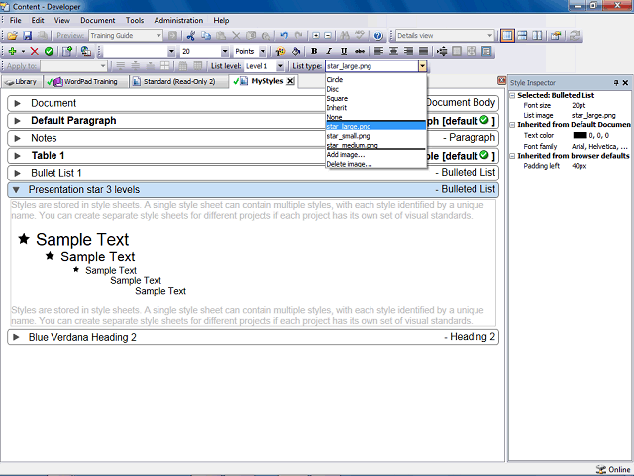Open the font size 20 dropdown arrow

click(x=225, y=51)
